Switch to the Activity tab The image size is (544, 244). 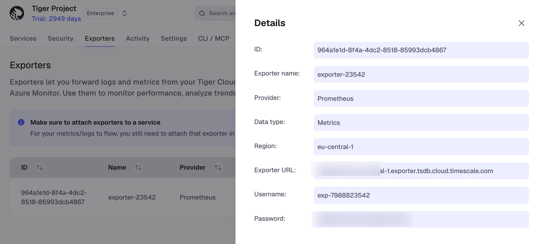[x=138, y=38]
